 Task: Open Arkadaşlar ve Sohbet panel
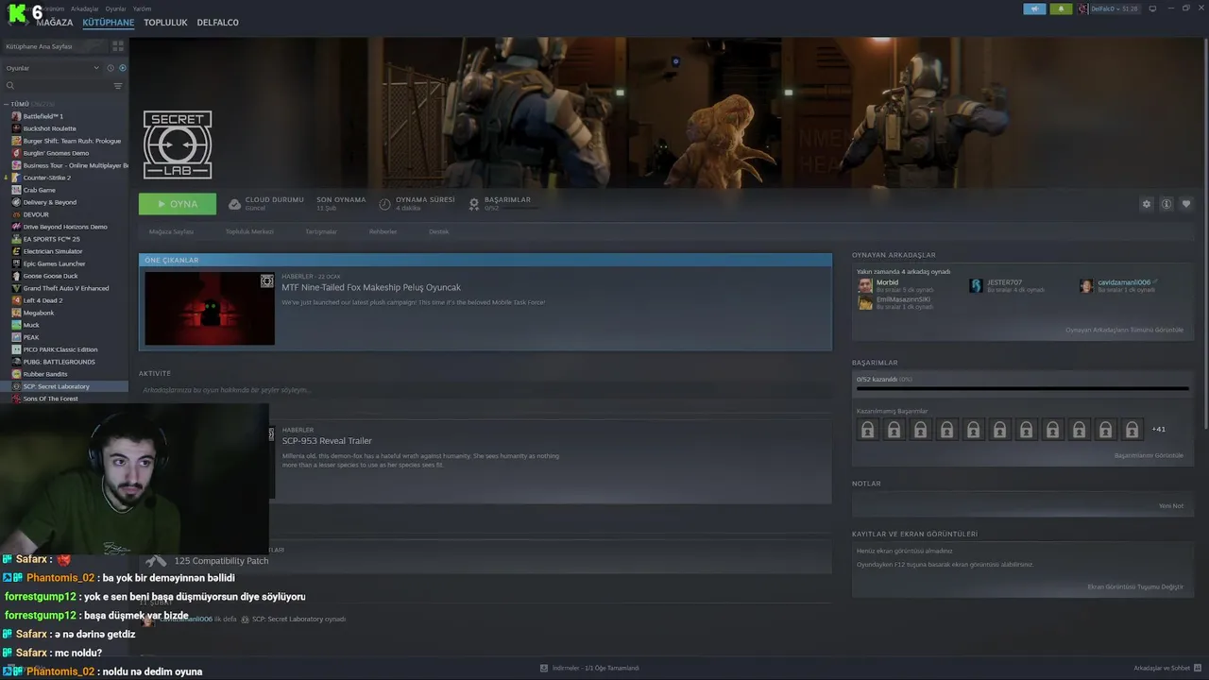[1166, 668]
